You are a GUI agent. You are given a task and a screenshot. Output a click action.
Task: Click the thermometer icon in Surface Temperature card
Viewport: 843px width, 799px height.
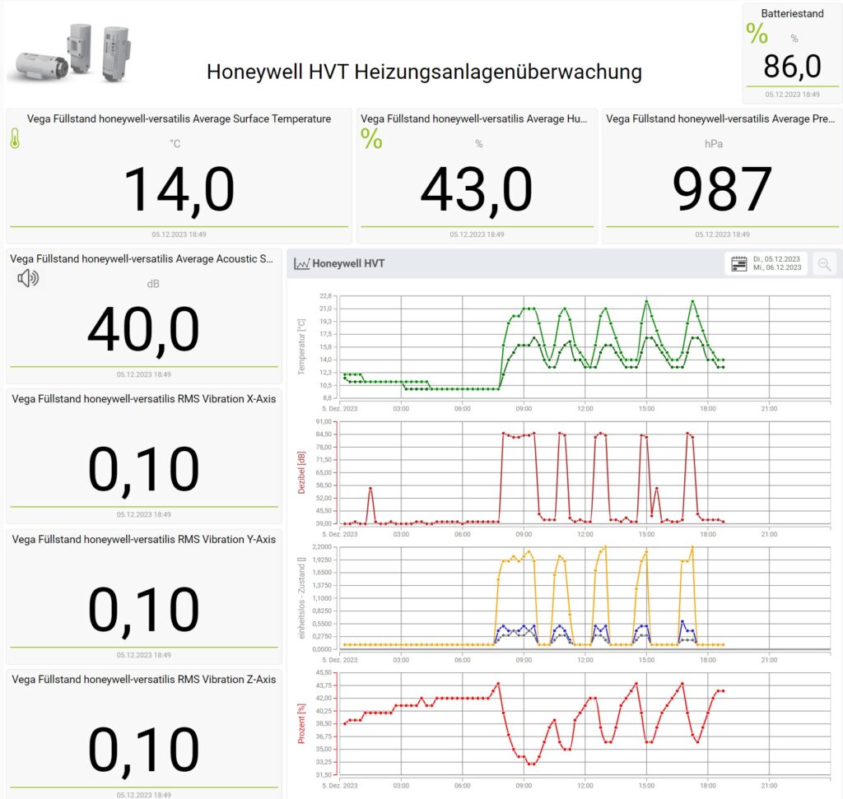click(x=15, y=138)
